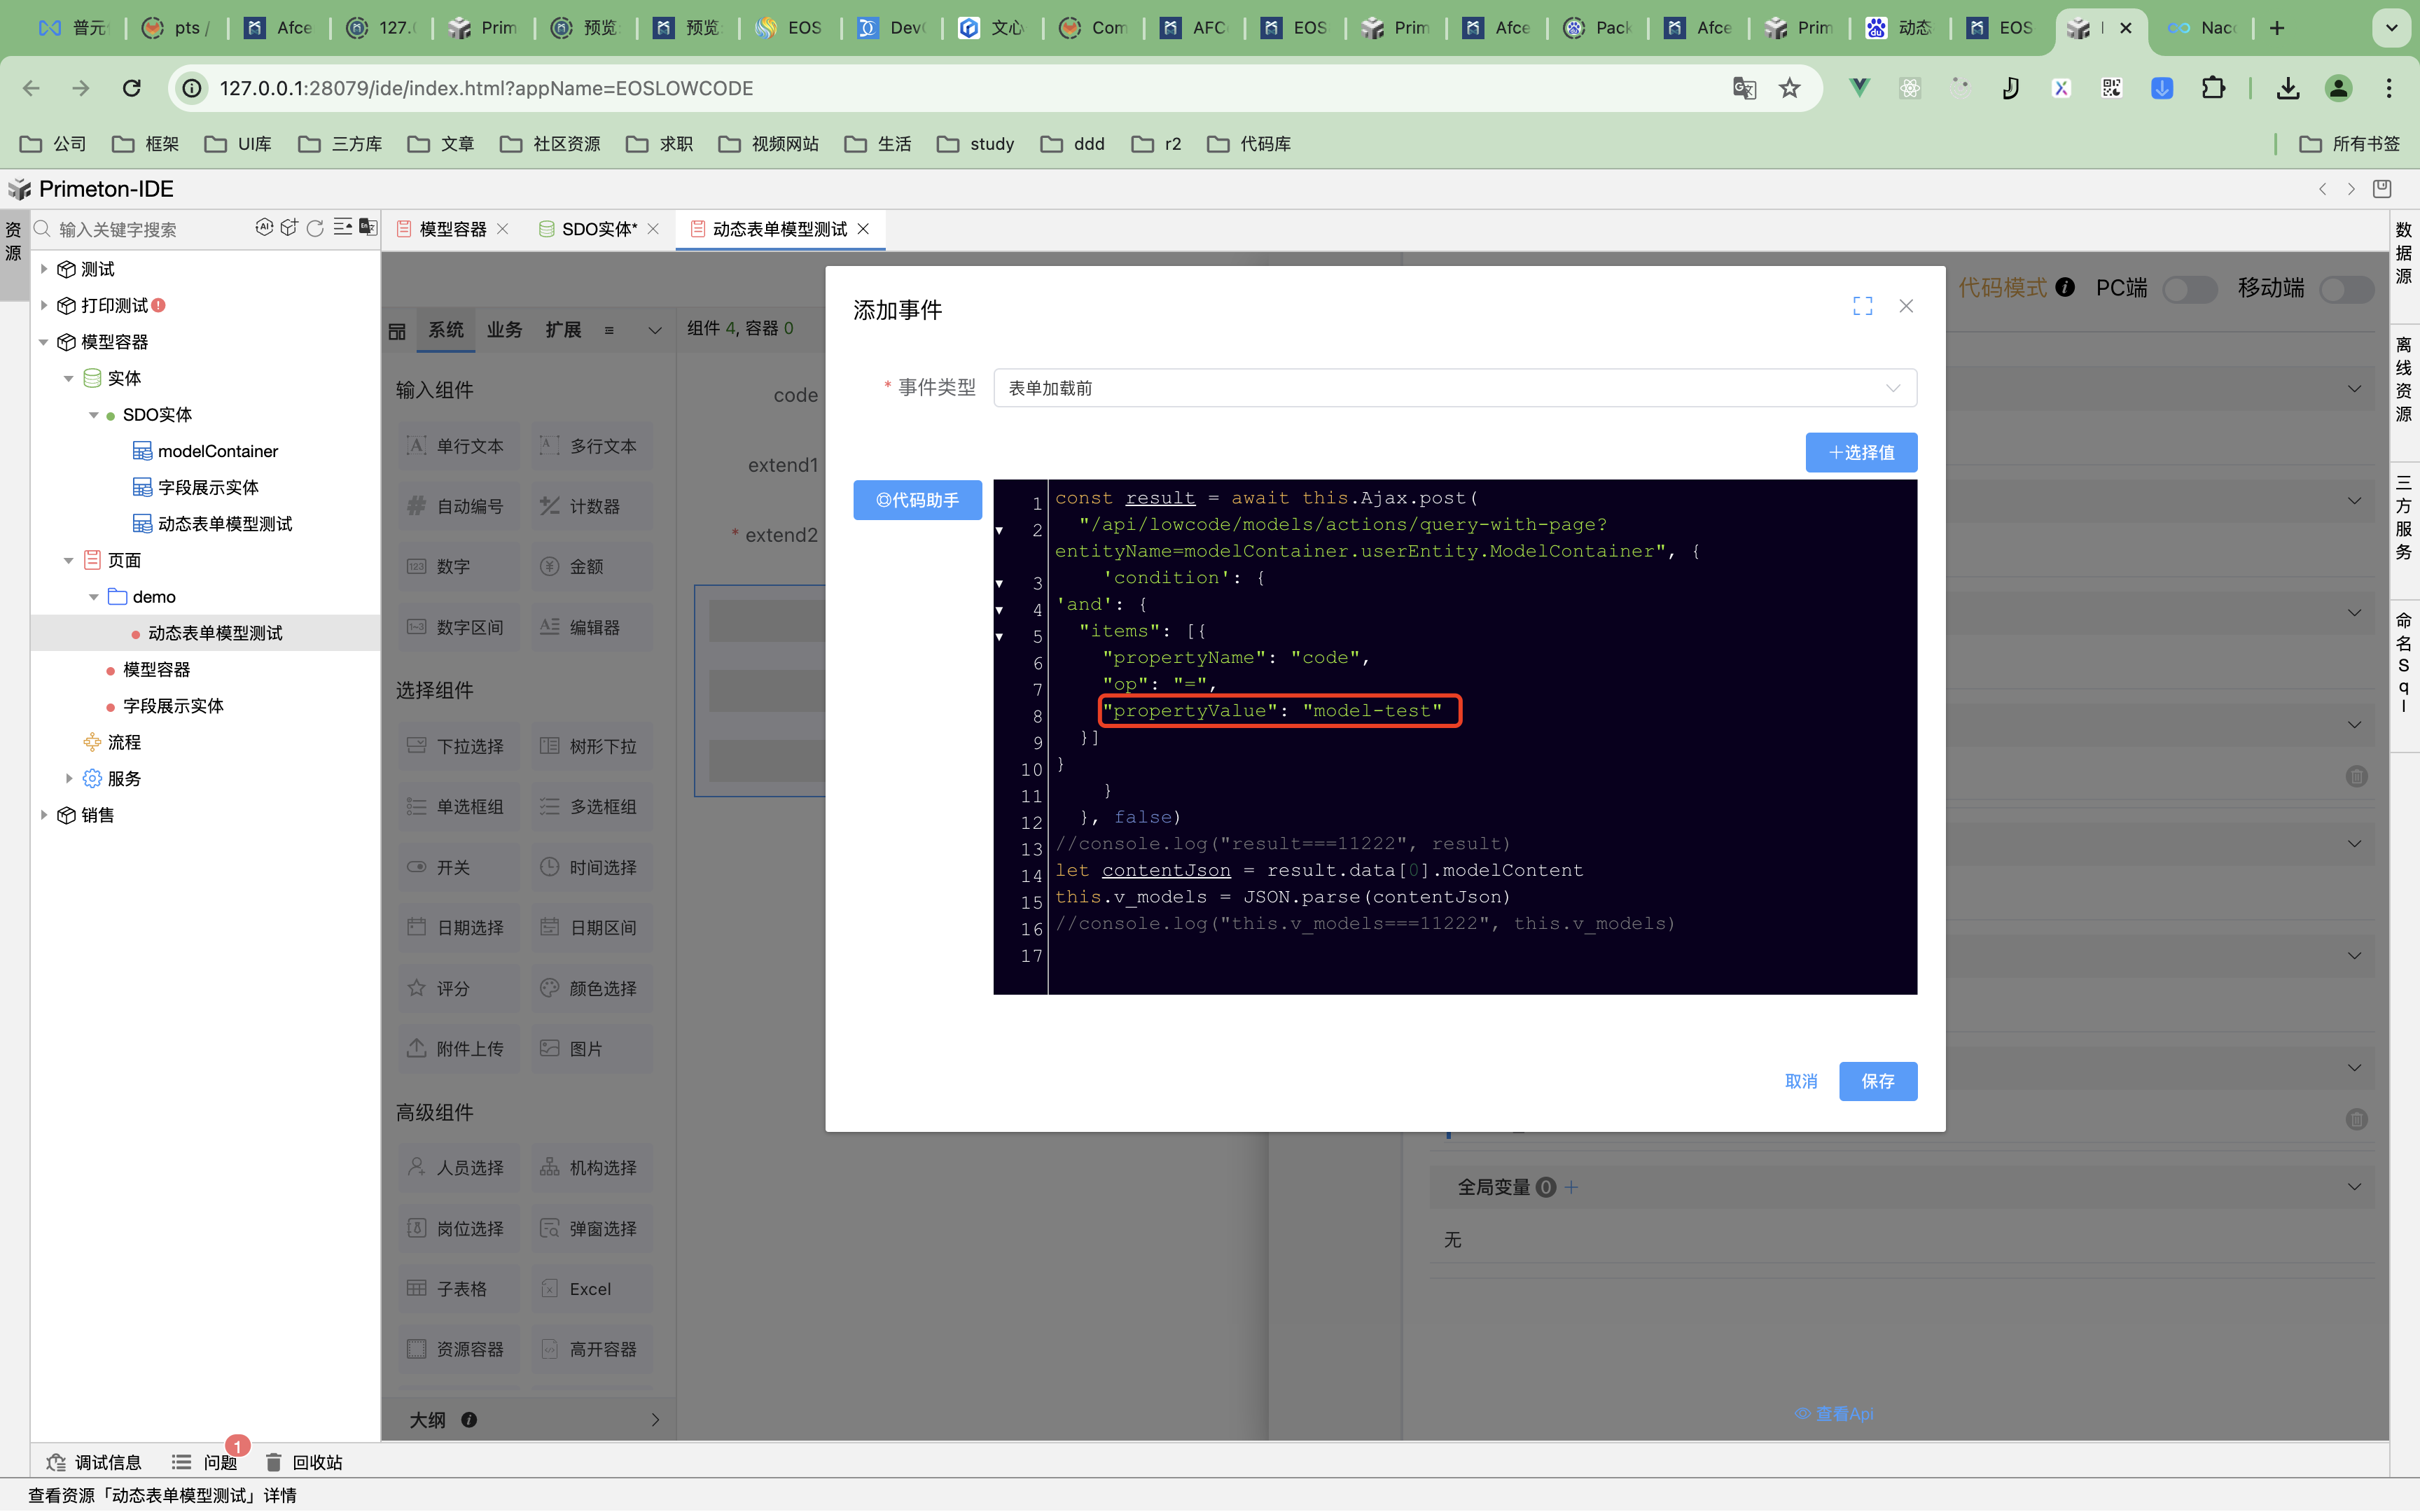Open 回收站 recycle bin at bottom
The image size is (2420, 1512).
coord(305,1462)
